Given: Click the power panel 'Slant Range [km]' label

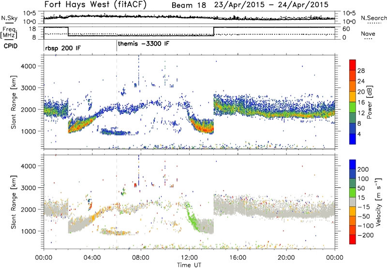Looking at the screenshot, I should [14, 102].
